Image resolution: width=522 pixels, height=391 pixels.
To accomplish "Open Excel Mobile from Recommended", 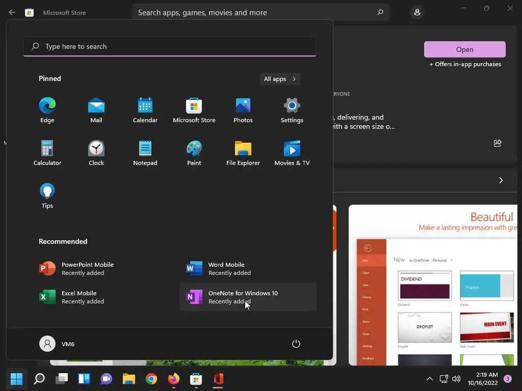I will click(101, 297).
